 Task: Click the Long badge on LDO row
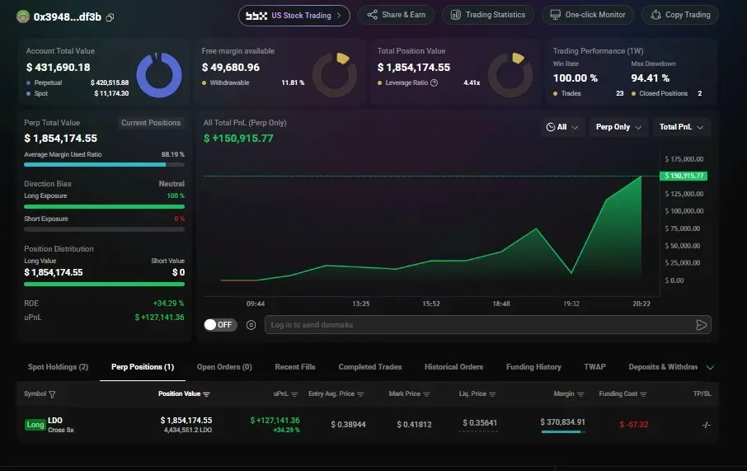pos(35,424)
